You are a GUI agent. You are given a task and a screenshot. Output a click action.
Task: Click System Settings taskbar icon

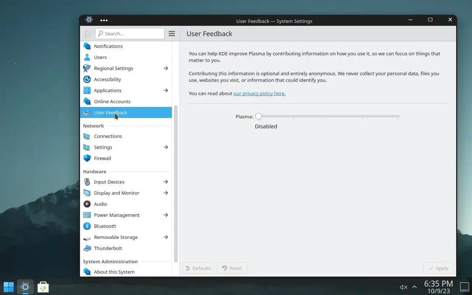coord(25,287)
